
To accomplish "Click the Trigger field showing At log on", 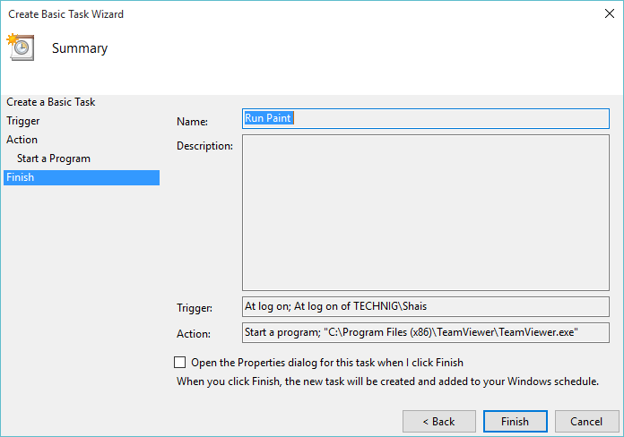I will 426,306.
